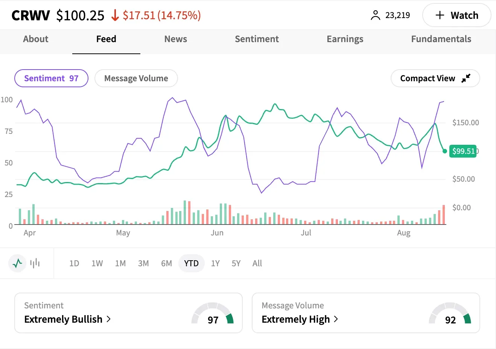Image resolution: width=496 pixels, height=349 pixels.
Task: Select the 1M time range
Action: 120,263
